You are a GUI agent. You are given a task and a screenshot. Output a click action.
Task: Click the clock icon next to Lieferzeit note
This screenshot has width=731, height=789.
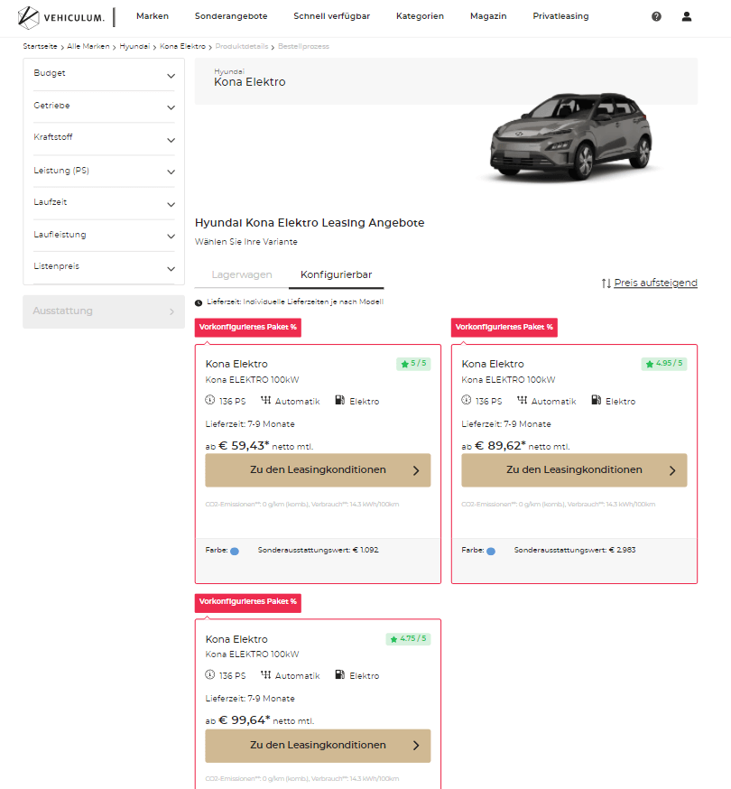tap(199, 302)
